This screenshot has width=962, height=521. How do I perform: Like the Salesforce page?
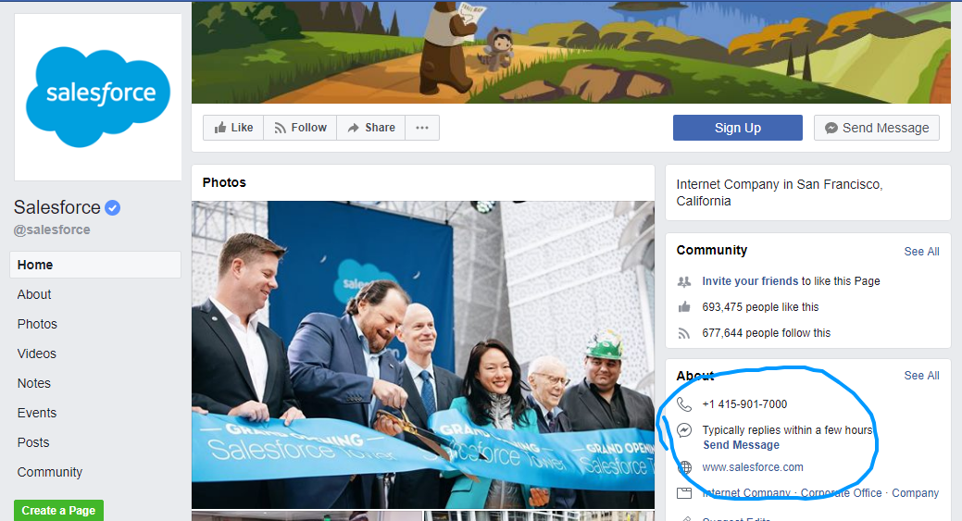click(x=233, y=128)
